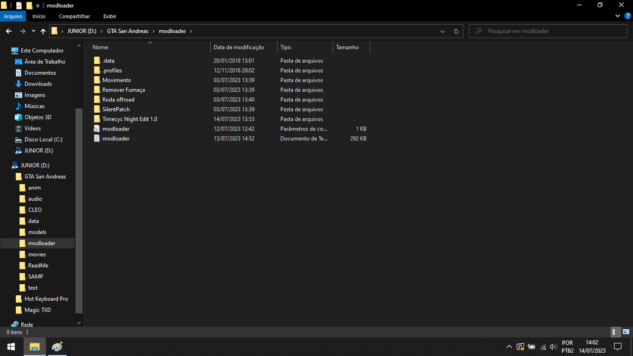This screenshot has height=356, width=633.
Task: Click JUNIOR (D:) in address breadcrumb
Action: (x=82, y=31)
